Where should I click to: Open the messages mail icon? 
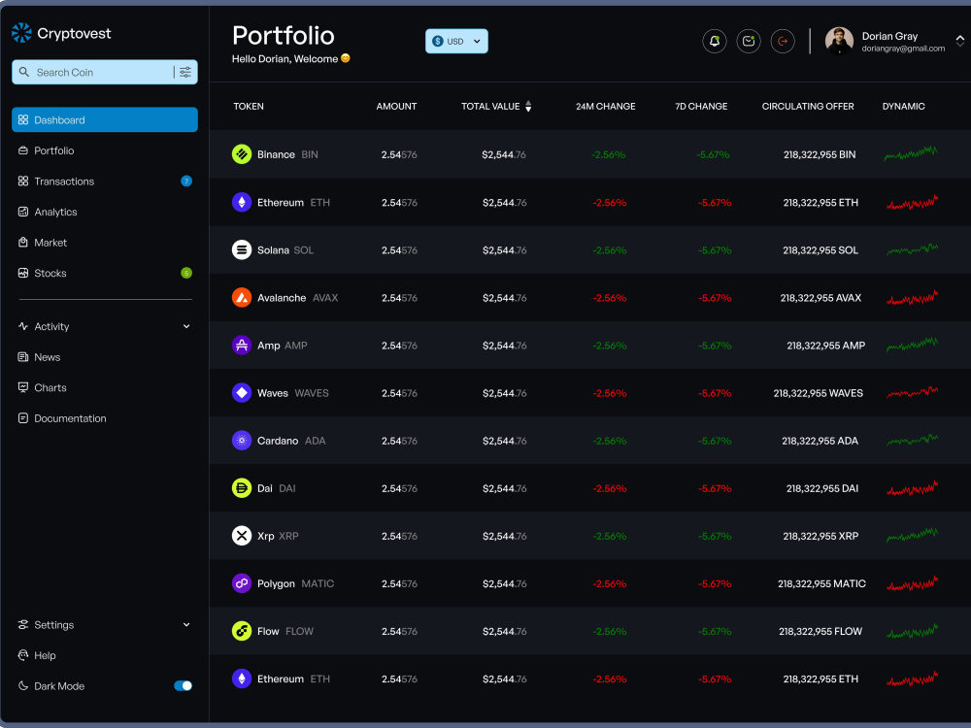click(748, 42)
